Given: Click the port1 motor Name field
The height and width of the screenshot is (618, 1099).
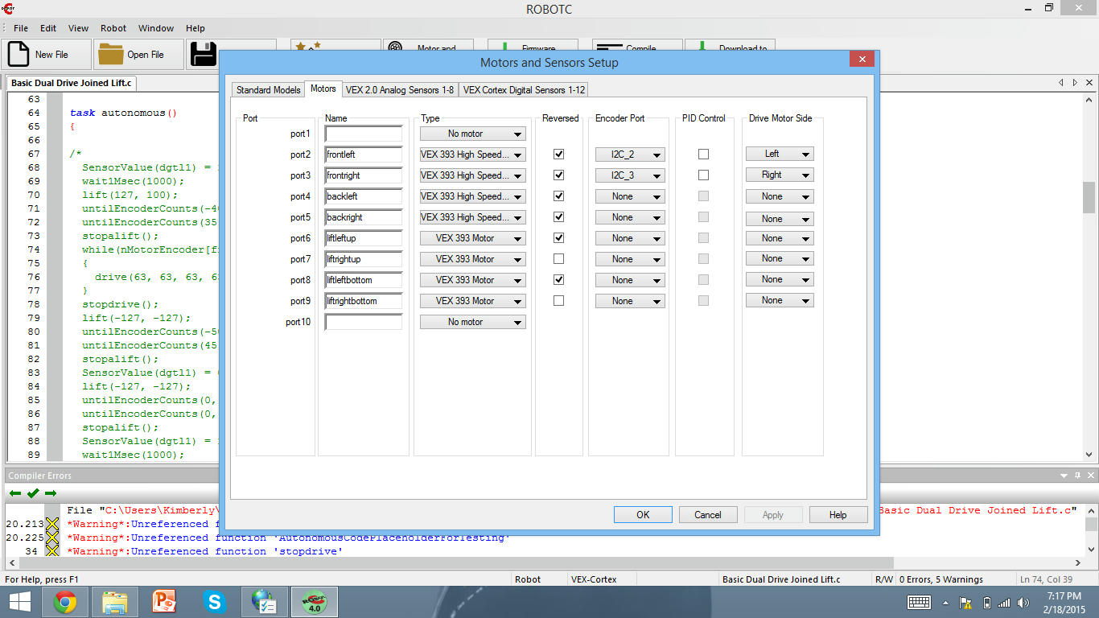Looking at the screenshot, I should (x=364, y=134).
